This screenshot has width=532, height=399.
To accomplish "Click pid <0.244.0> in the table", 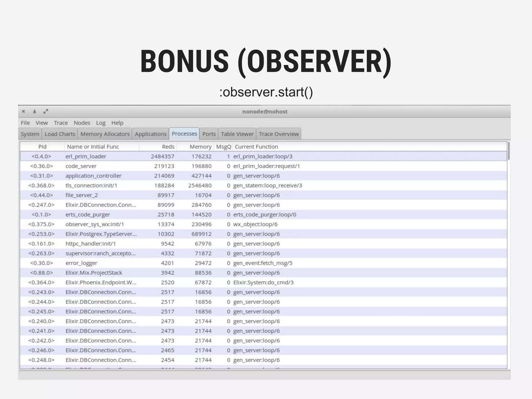I will [42, 302].
